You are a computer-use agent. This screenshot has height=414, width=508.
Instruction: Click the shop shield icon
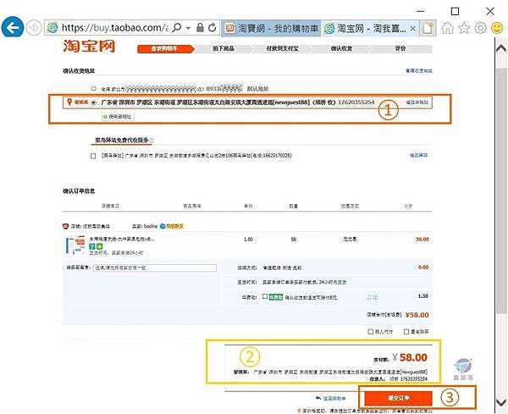(65, 226)
